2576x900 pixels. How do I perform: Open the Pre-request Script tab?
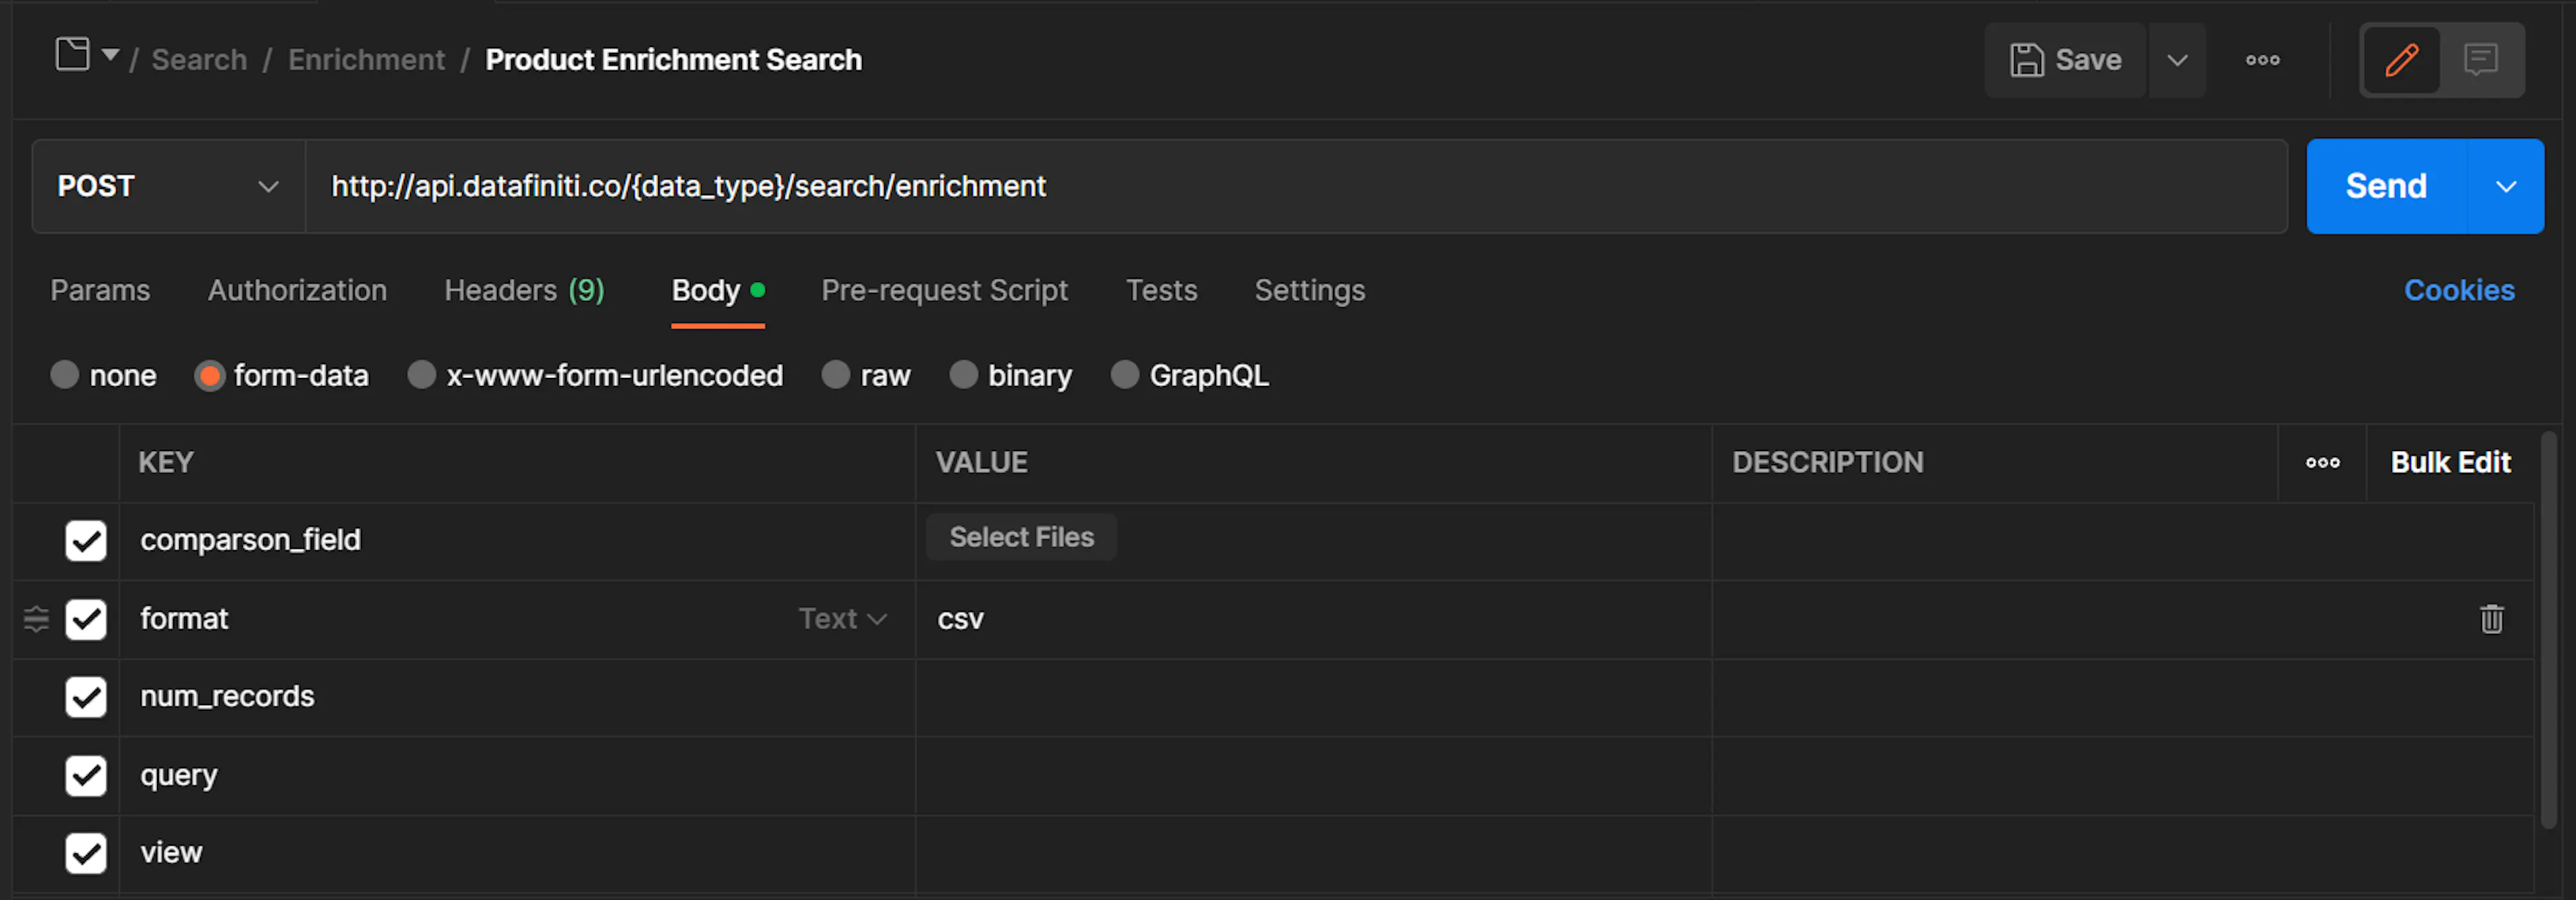tap(944, 291)
